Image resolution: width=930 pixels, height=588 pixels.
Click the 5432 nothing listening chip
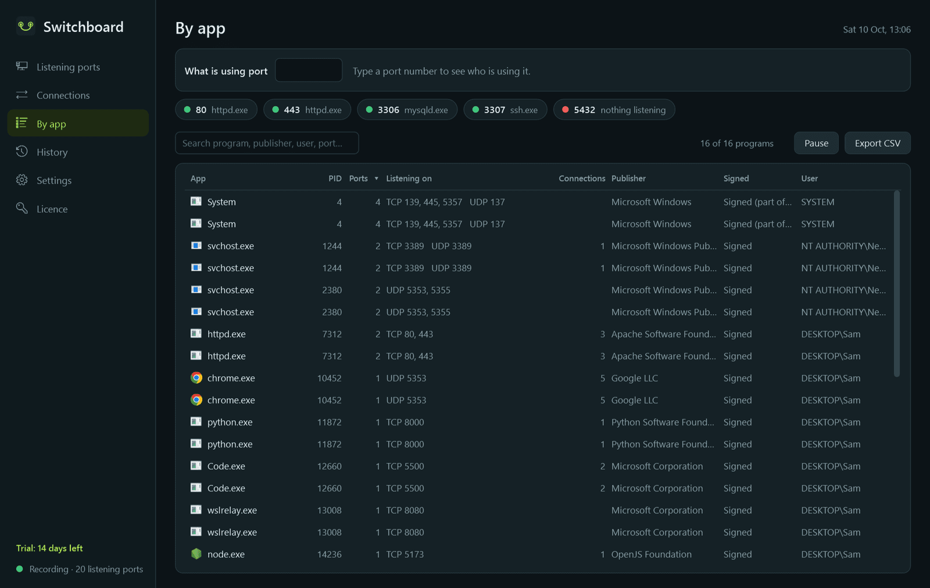614,110
